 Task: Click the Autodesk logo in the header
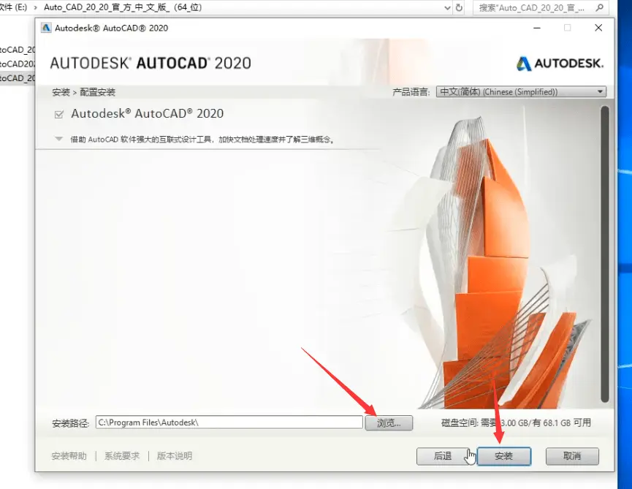(x=560, y=64)
